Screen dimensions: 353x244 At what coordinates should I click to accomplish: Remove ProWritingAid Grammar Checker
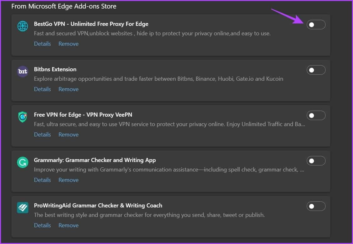(68, 225)
